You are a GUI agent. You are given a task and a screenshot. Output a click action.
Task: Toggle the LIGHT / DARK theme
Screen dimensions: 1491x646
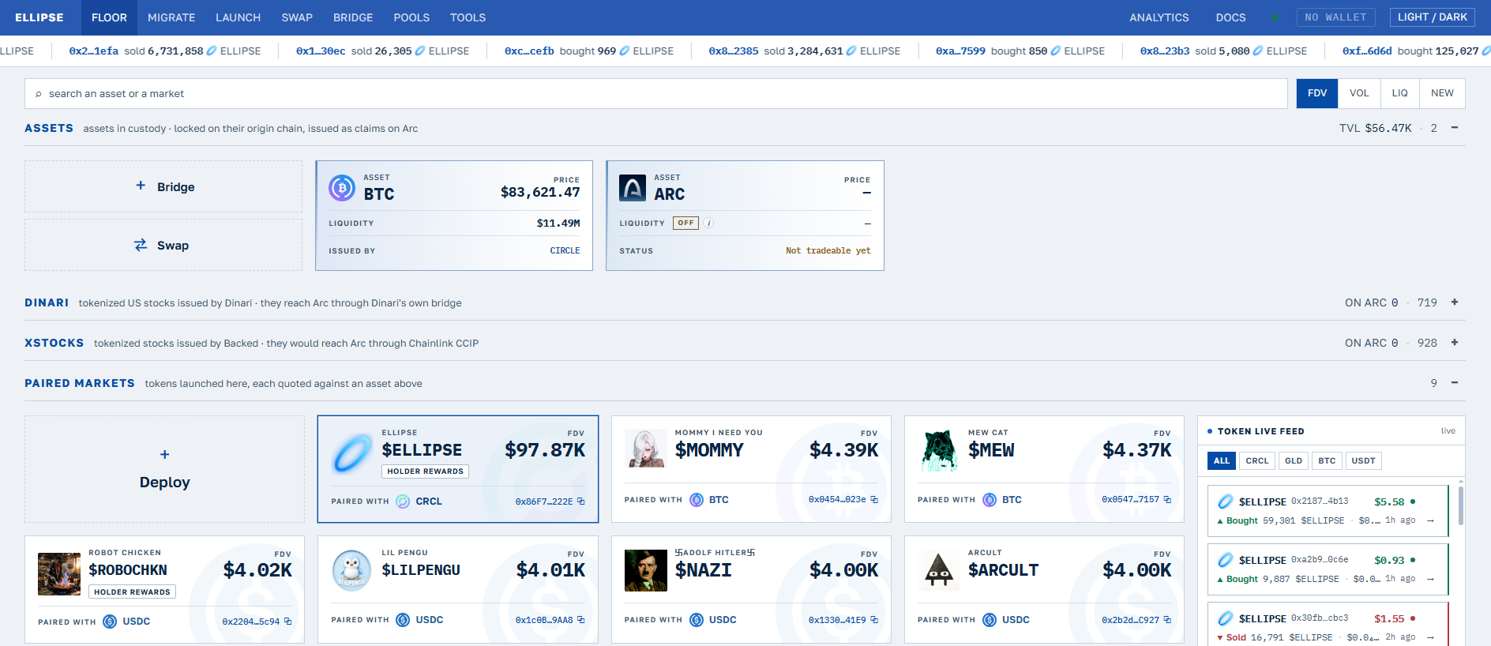pyautogui.click(x=1433, y=17)
